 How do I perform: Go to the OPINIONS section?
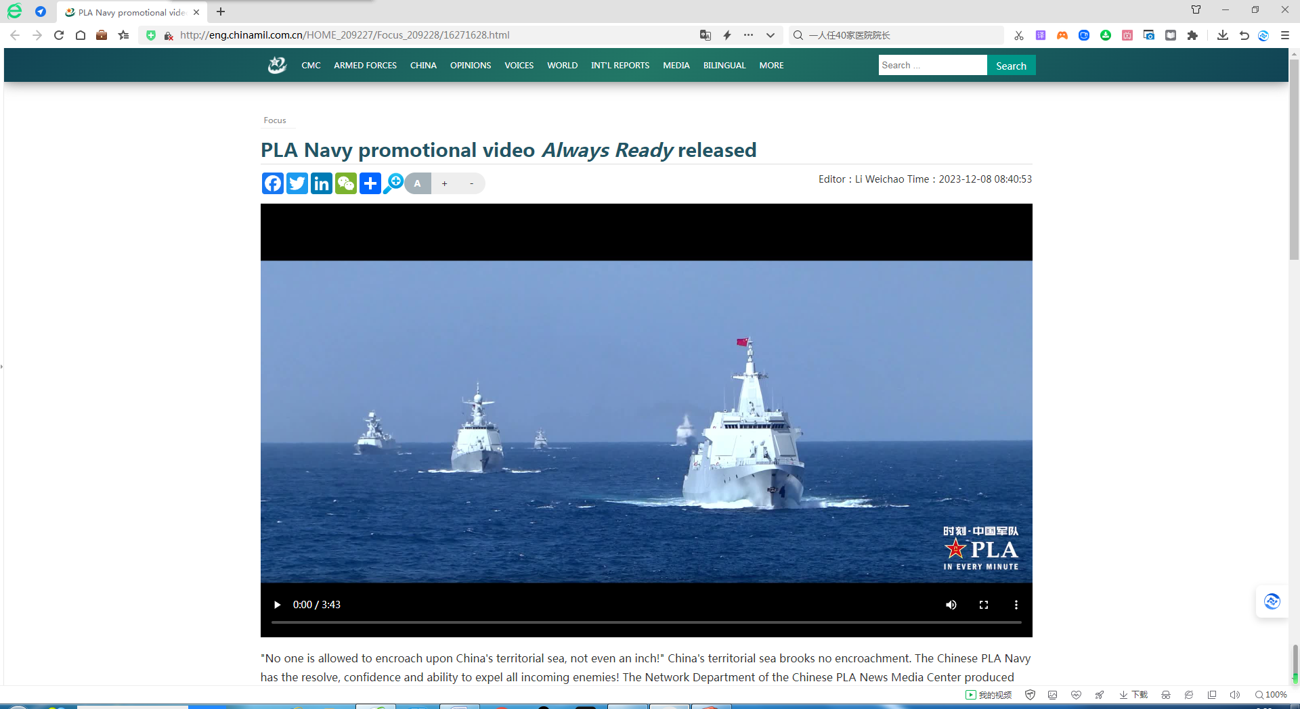click(x=471, y=66)
